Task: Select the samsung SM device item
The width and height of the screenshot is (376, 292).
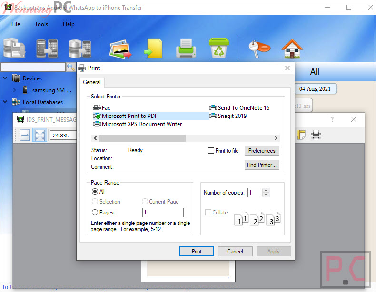Action: coord(51,90)
